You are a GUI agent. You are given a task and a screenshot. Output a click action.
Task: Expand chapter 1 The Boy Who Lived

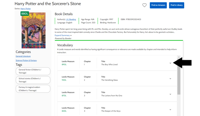click(170, 63)
